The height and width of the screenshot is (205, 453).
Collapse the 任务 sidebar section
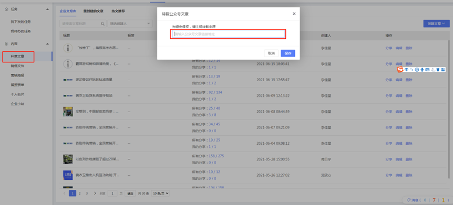tap(47, 9)
